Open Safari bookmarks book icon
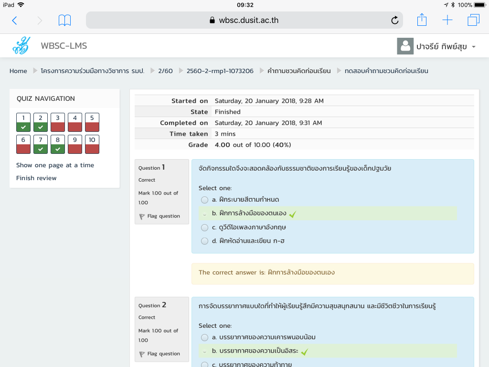Image resolution: width=489 pixels, height=367 pixels. 64,20
